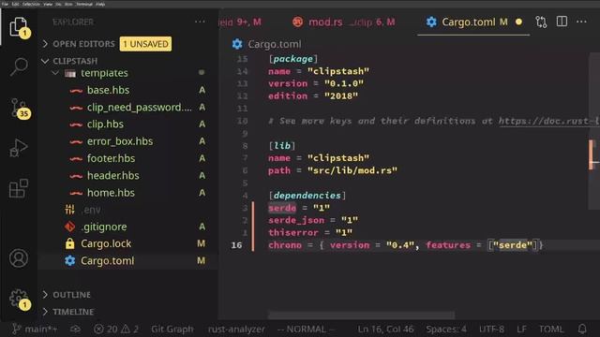Click rust-analyzer status bar item
The width and height of the screenshot is (600, 337).
[x=236, y=329]
